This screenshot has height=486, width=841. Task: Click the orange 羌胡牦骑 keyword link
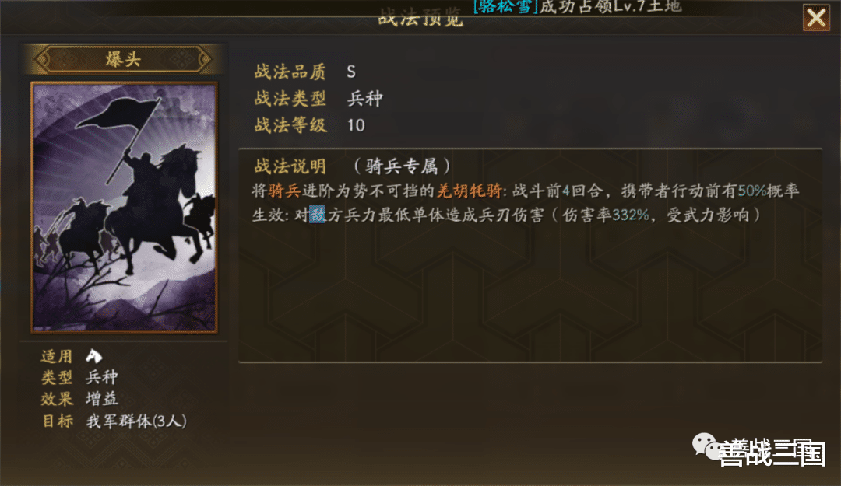470,191
